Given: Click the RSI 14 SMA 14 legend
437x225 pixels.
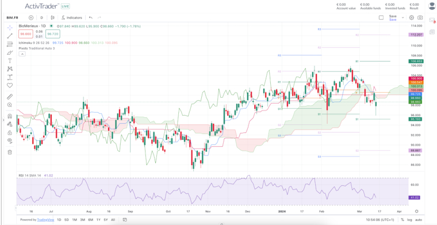Looking at the screenshot, I should coord(30,176).
